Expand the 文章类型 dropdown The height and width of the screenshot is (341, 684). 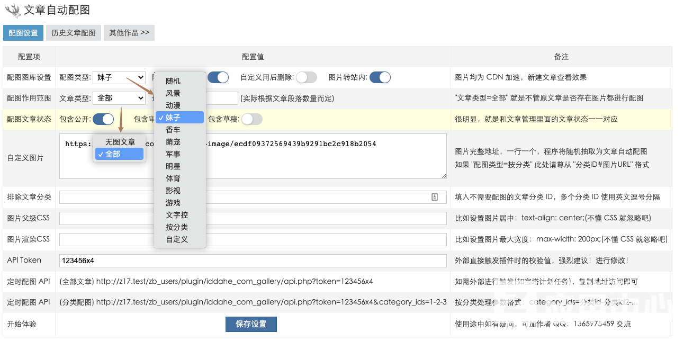coord(119,98)
